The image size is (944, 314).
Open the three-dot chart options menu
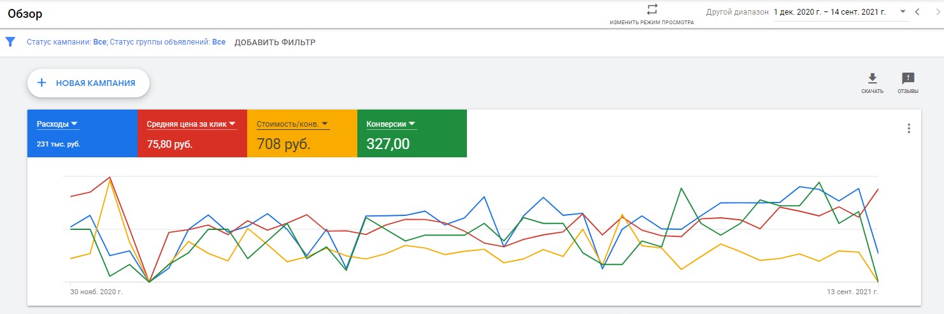pyautogui.click(x=909, y=129)
